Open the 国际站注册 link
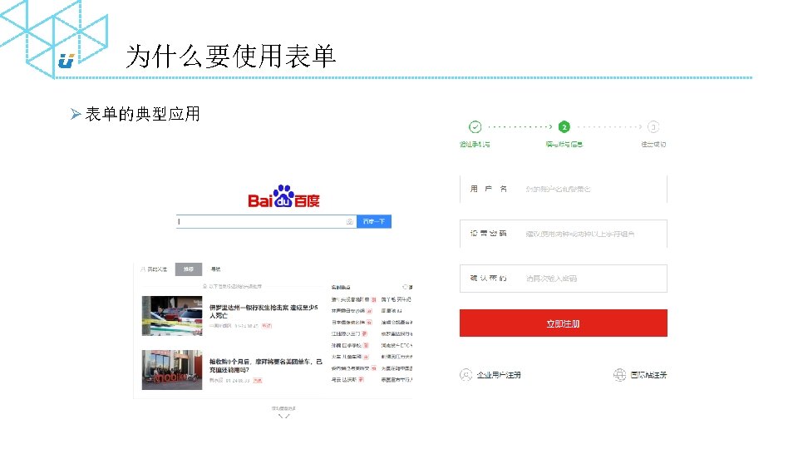 pos(648,375)
